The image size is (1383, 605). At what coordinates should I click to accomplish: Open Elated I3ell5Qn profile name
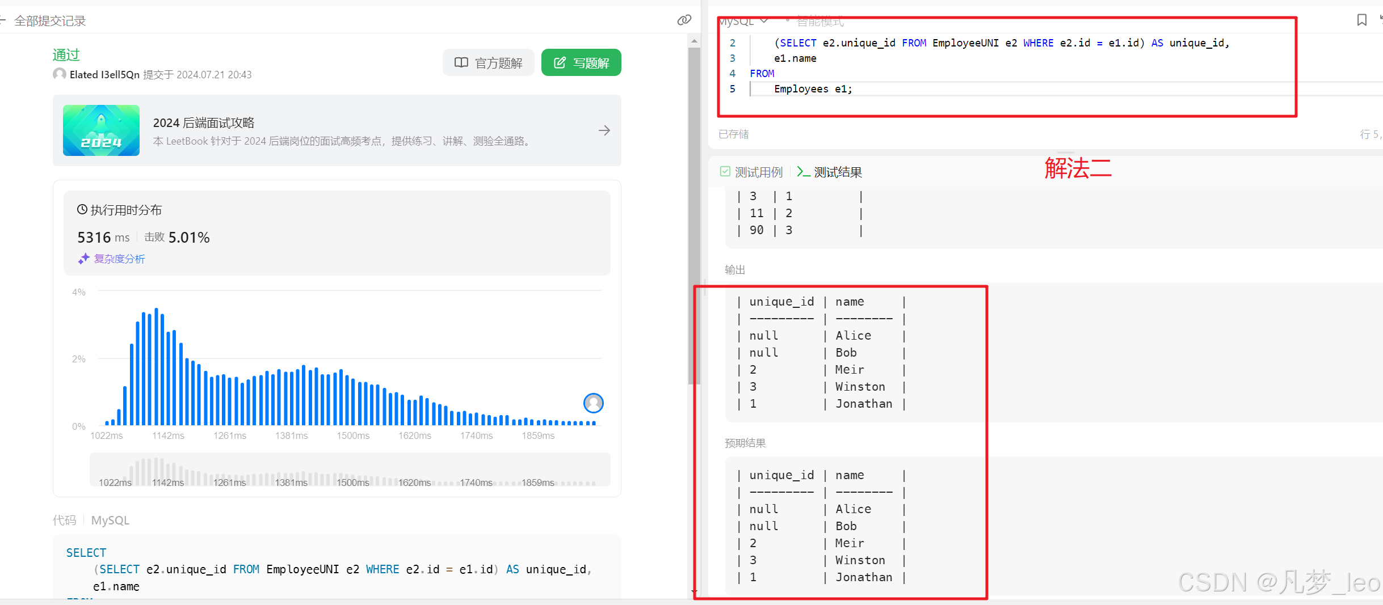coord(104,75)
